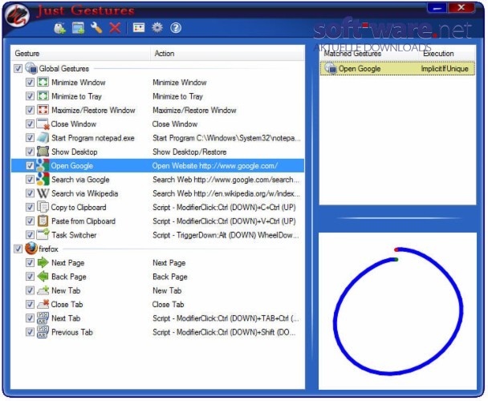This screenshot has height=401, width=488.
Task: Click the Gesture column header
Action: click(x=80, y=54)
